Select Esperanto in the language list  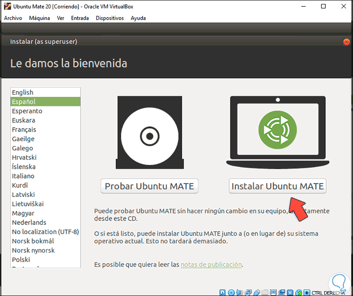pyautogui.click(x=45, y=111)
